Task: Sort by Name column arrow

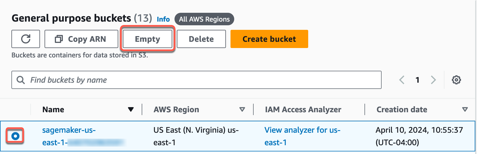Action: pyautogui.click(x=131, y=109)
